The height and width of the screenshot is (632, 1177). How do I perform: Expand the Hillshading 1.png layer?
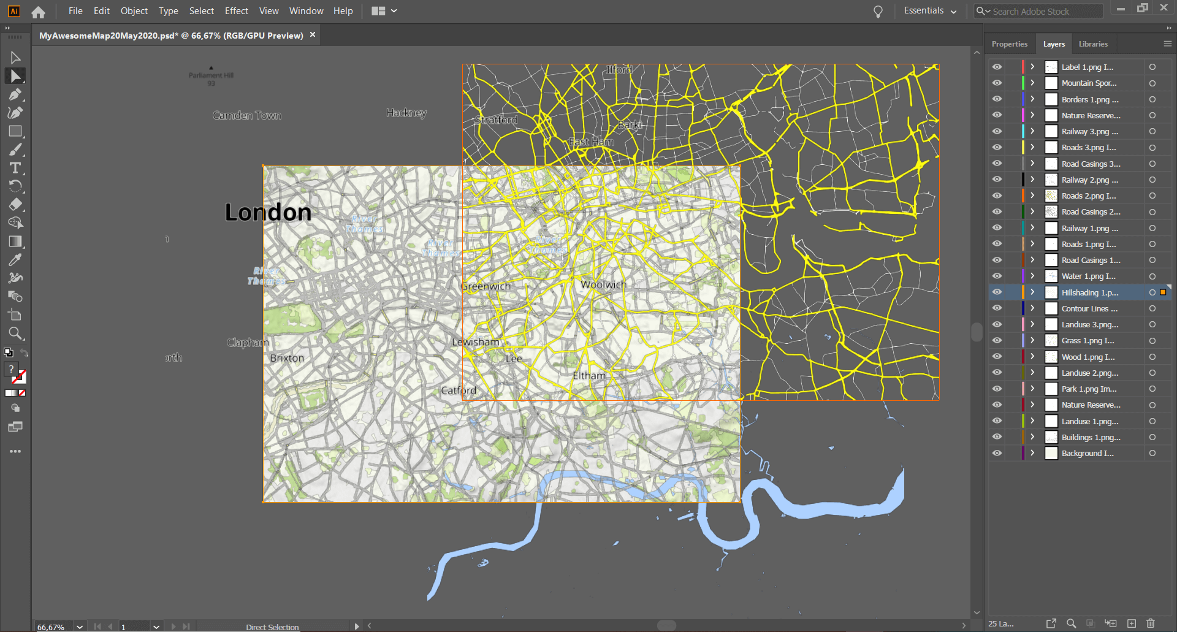coord(1032,292)
